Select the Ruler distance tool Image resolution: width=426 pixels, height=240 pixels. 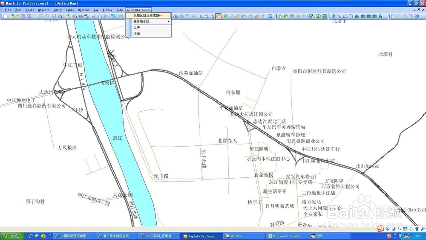pos(257,16)
